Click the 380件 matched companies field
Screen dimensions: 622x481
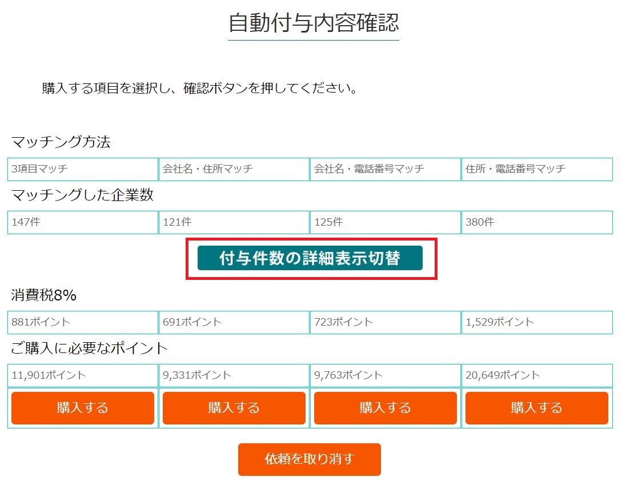coord(536,222)
